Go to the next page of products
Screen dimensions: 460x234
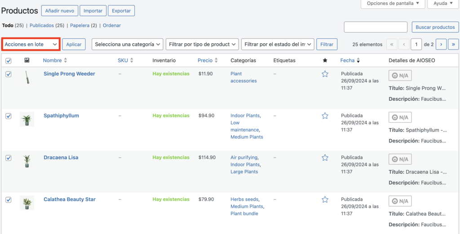(x=441, y=45)
